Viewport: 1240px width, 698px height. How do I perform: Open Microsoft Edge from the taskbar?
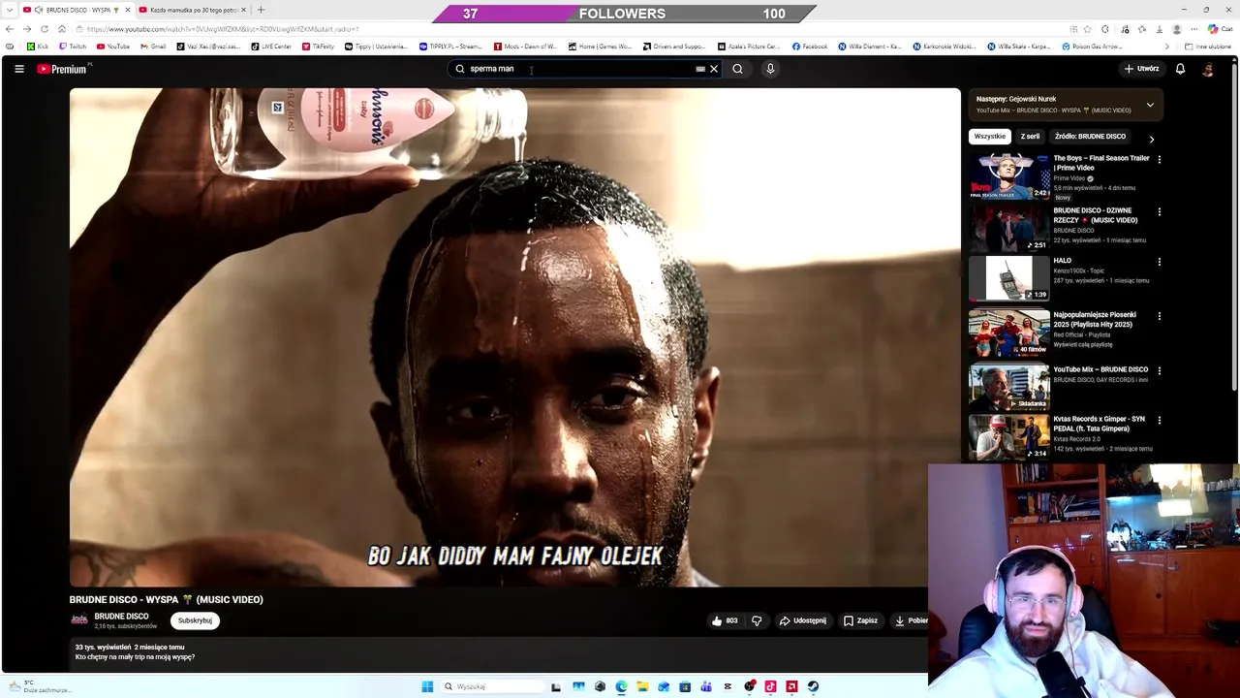621,686
